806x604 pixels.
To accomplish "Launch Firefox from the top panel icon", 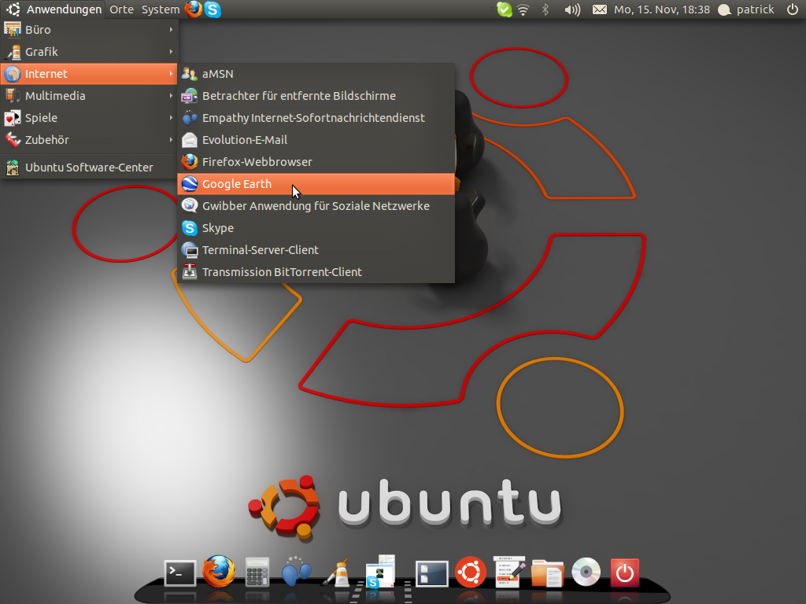I will [194, 9].
